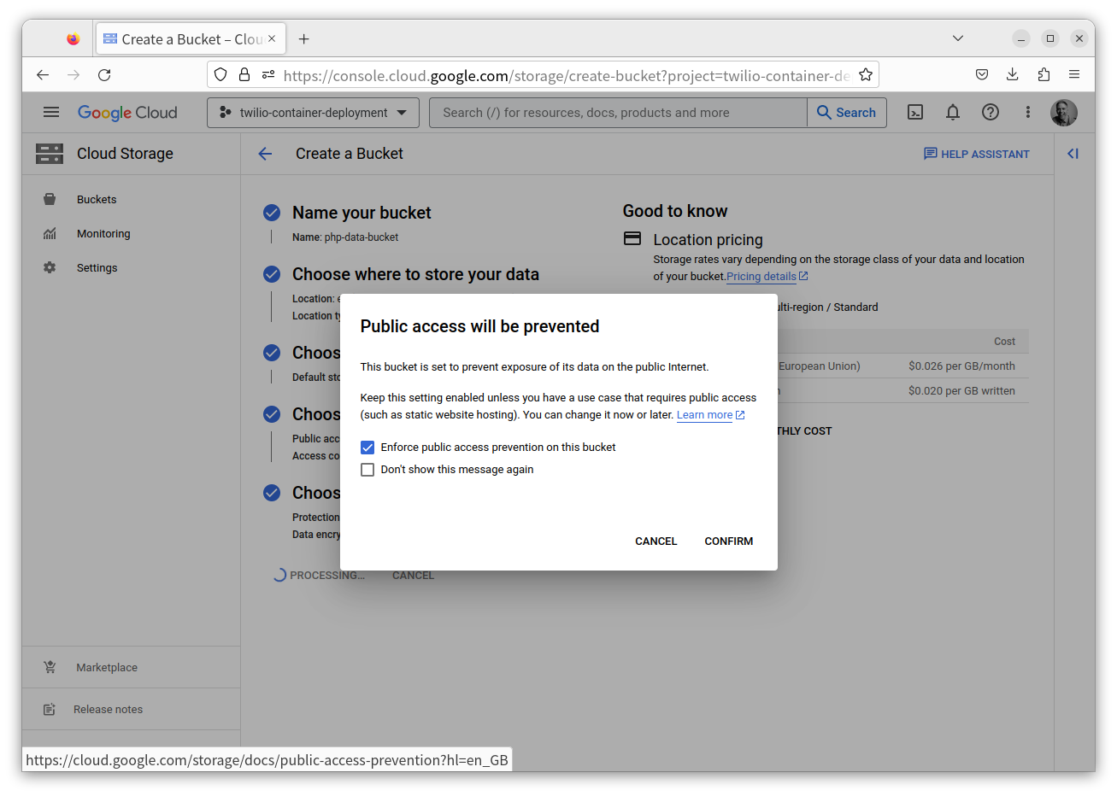This screenshot has height=796, width=1117.
Task: Bookmark this page with the star
Action: tap(866, 75)
